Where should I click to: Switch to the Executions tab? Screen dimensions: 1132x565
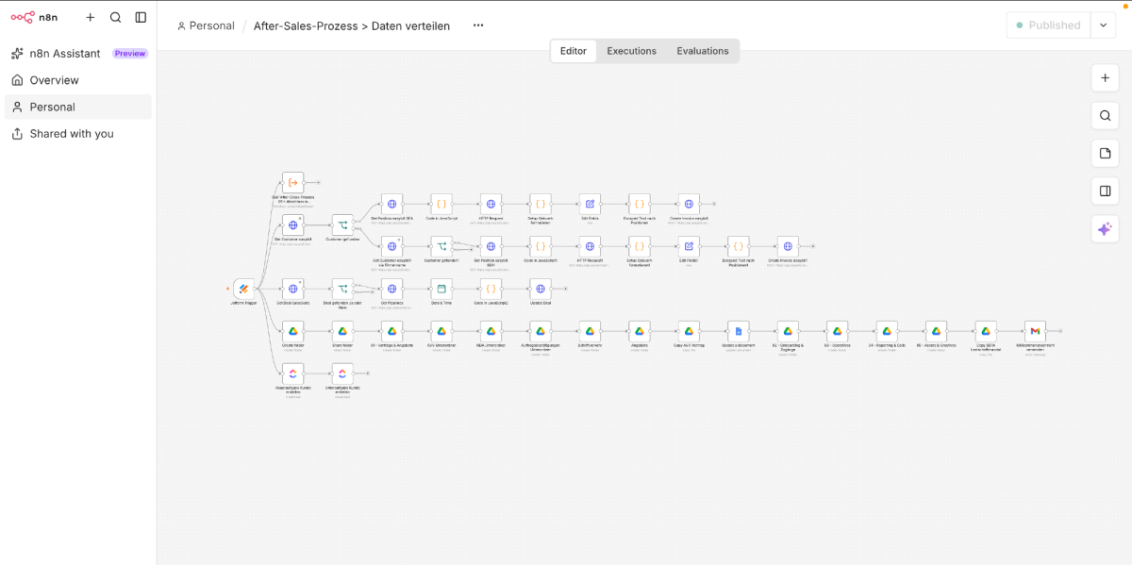(x=631, y=51)
